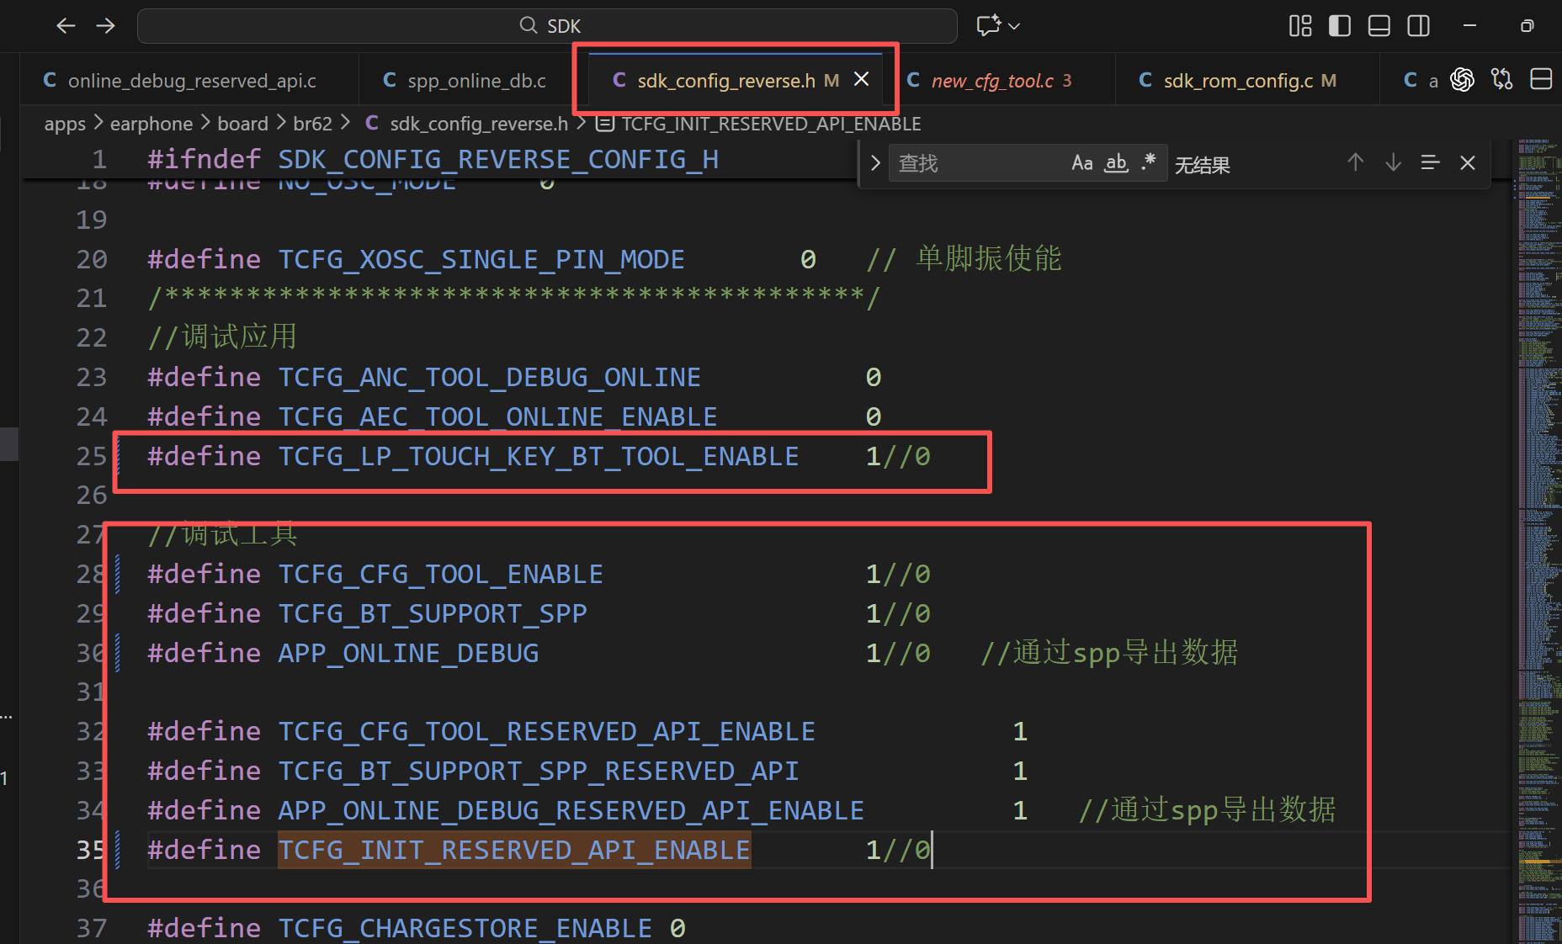The width and height of the screenshot is (1562, 944).
Task: Click TCFG_XOSC_SINGLE_PIN_MODE macro name
Action: (481, 259)
